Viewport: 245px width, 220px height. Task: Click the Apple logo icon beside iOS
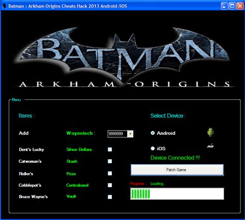tap(210, 146)
